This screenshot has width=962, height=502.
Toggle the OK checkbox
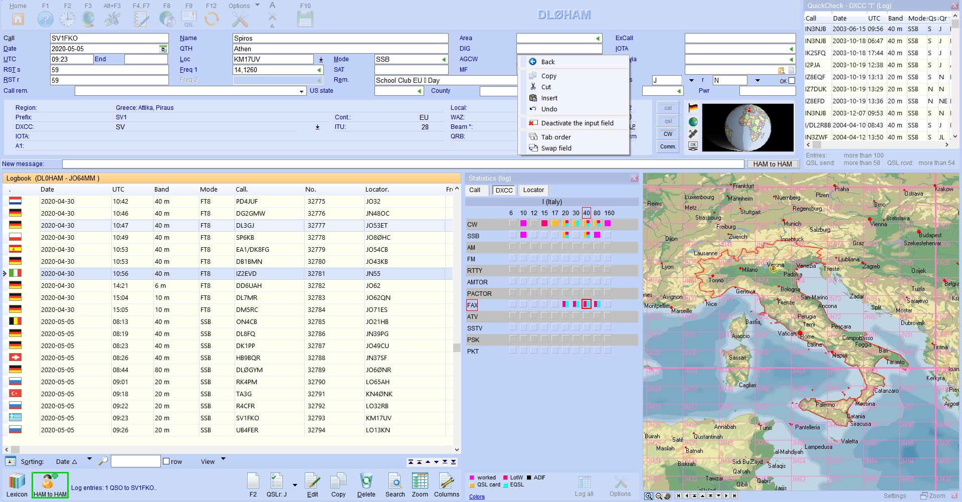coord(792,80)
